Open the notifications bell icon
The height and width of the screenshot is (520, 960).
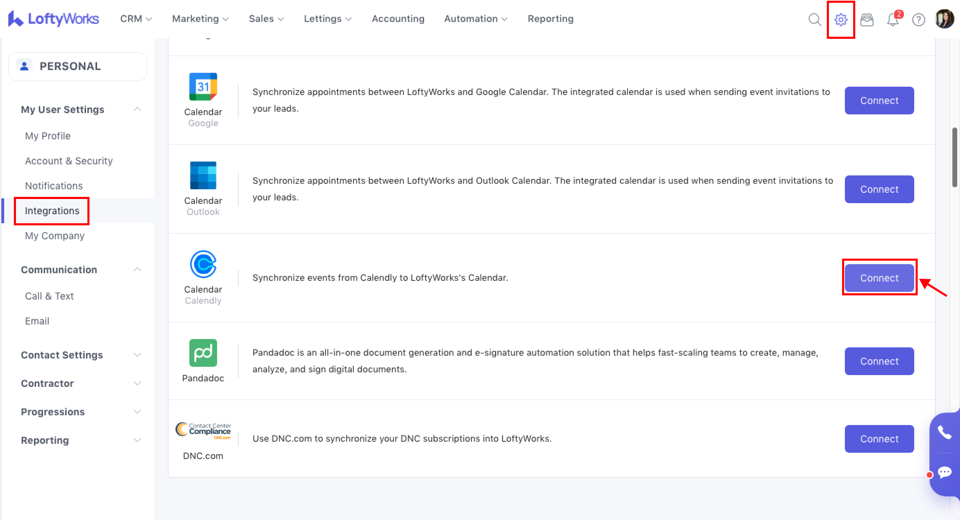893,19
